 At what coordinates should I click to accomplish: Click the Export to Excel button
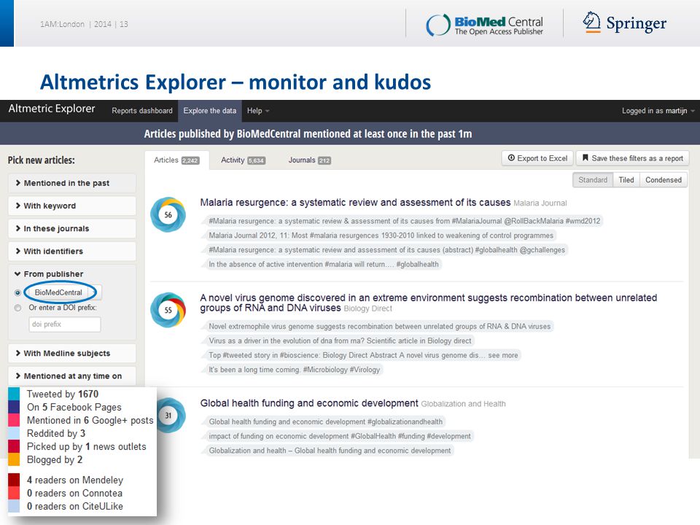pyautogui.click(x=537, y=158)
